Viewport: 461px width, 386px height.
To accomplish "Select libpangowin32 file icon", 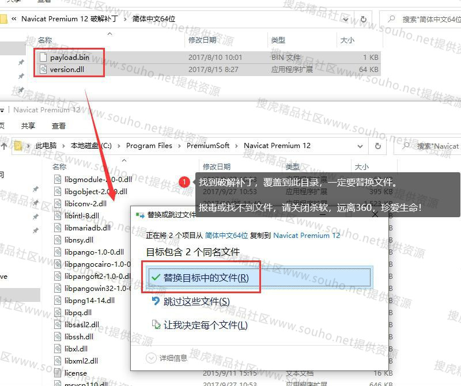I will (x=58, y=288).
